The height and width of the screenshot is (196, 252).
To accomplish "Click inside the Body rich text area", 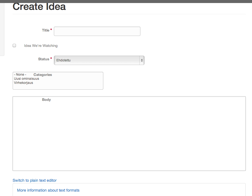I will pos(129,134).
